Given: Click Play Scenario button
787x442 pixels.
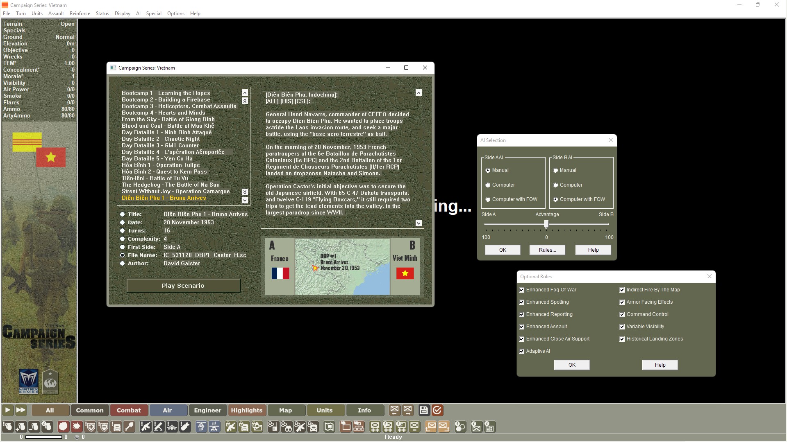Looking at the screenshot, I should coord(183,285).
